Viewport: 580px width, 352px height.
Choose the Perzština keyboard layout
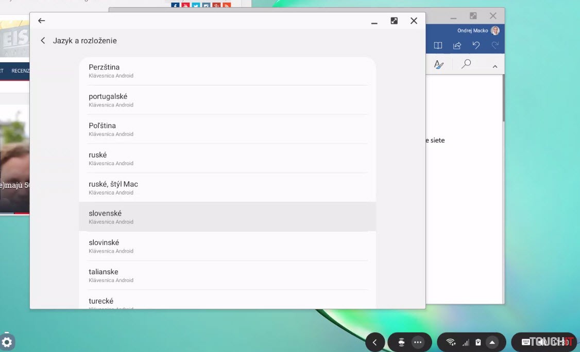click(x=227, y=71)
